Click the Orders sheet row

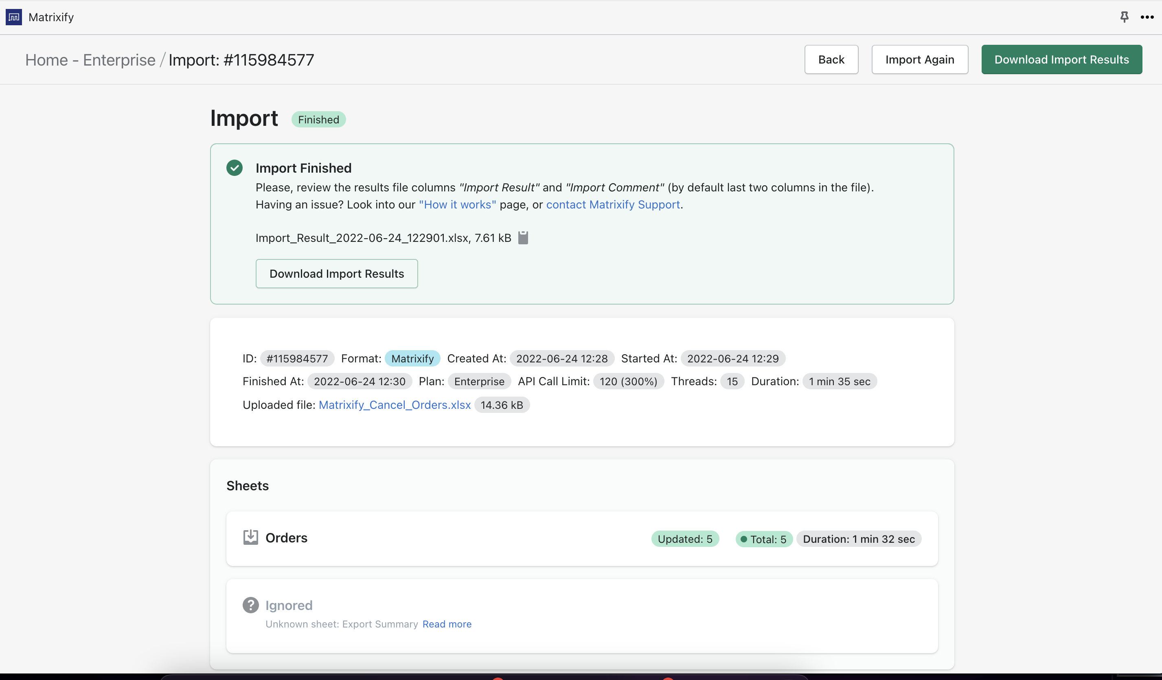pos(461,538)
